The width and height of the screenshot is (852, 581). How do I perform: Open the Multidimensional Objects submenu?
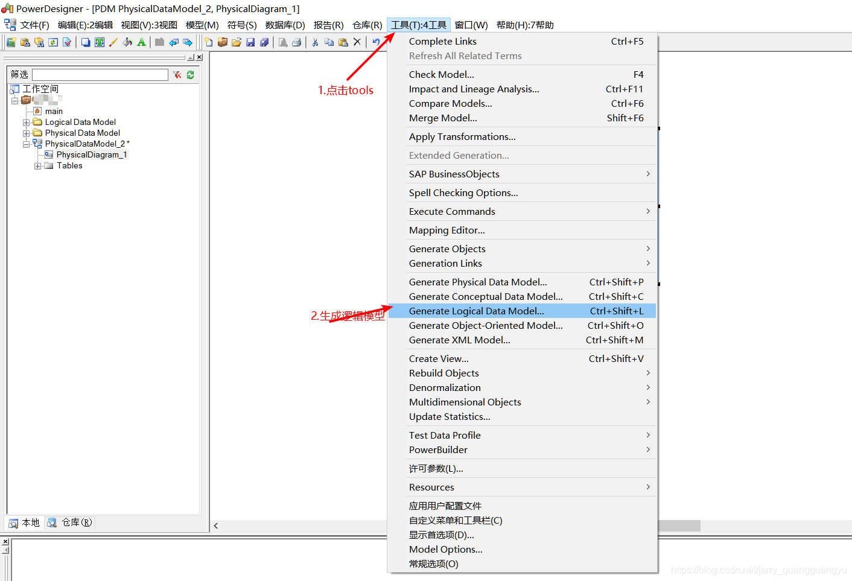(522, 402)
